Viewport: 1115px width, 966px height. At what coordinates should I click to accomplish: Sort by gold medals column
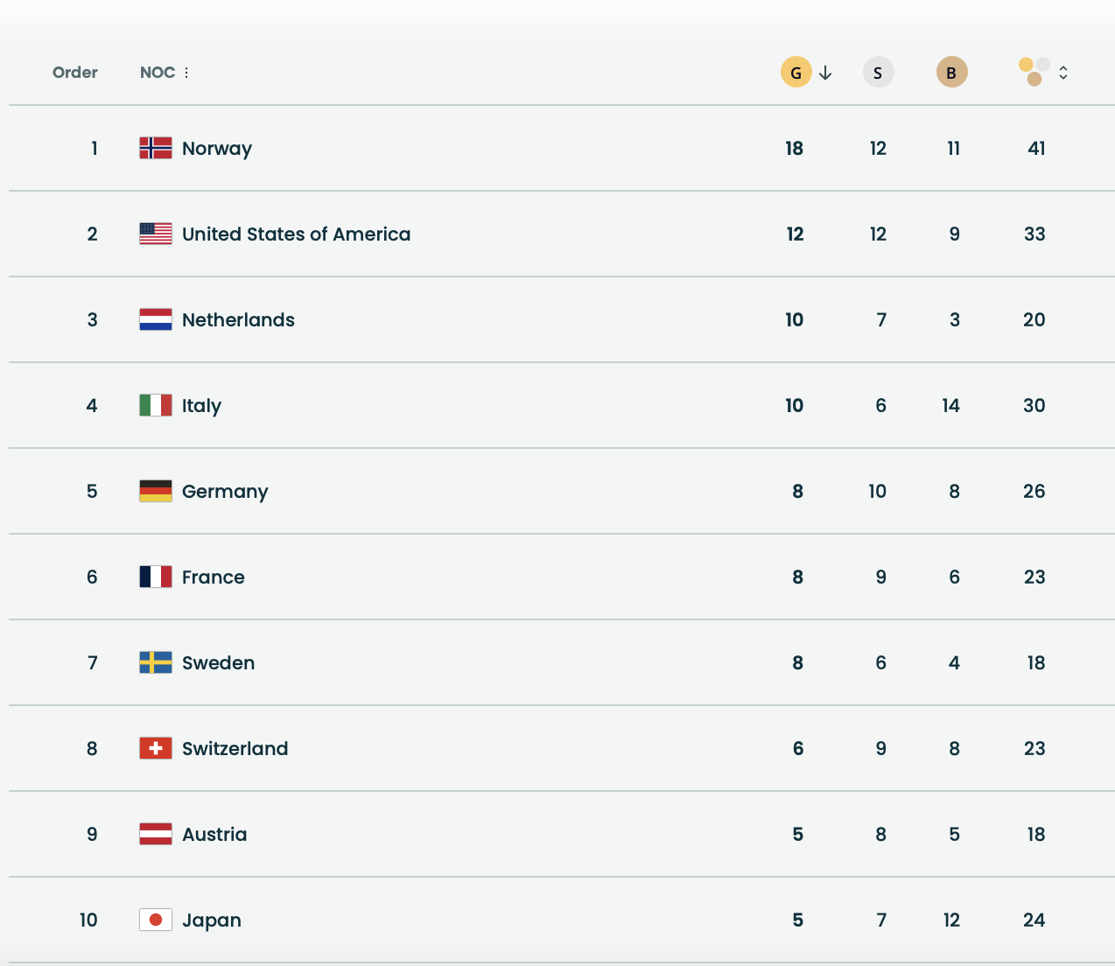point(796,73)
